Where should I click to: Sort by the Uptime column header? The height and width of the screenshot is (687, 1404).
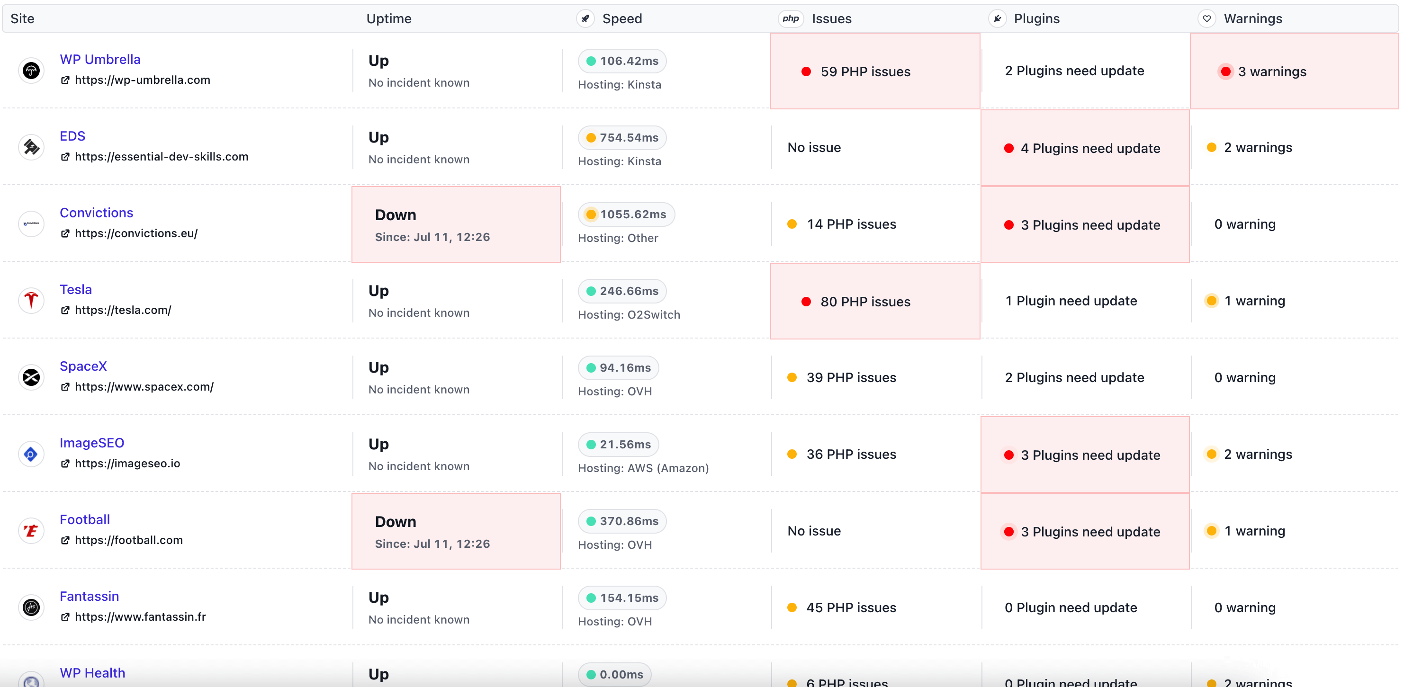(x=388, y=18)
